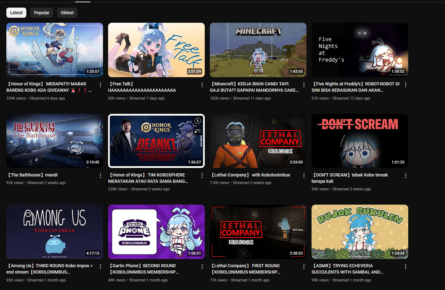Screen dimensions: 445x290
Task: Click the Lethal Company FIRST ROUND title
Action: 245,269
